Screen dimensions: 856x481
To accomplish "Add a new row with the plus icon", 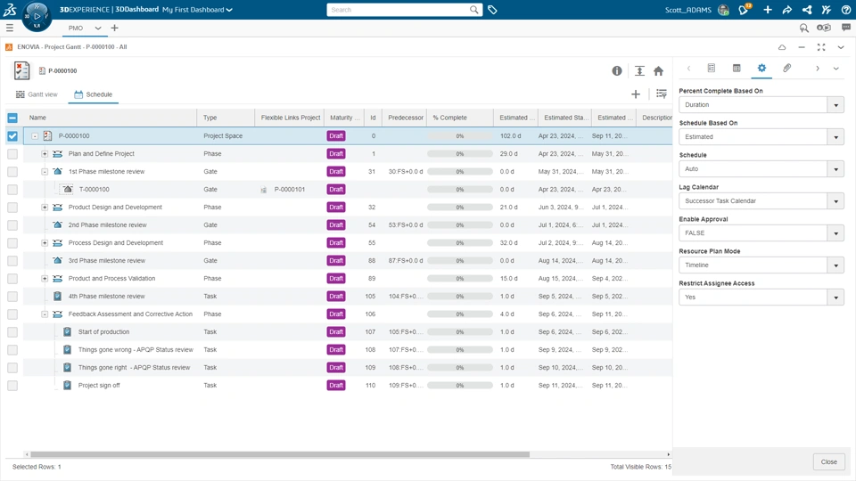I will tap(636, 94).
